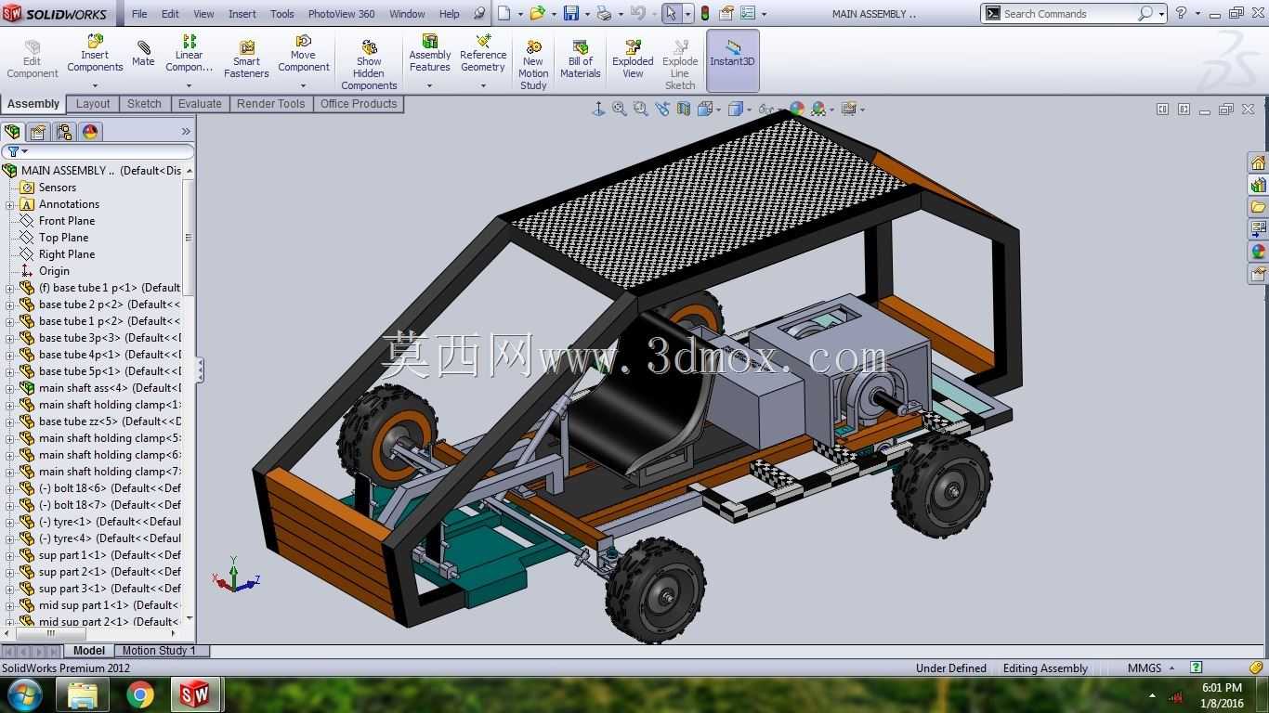Select the Model tab at the bottom

(x=89, y=651)
